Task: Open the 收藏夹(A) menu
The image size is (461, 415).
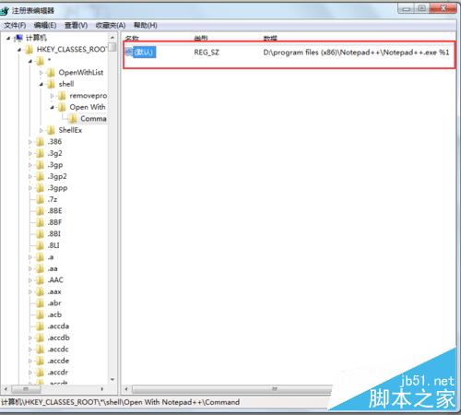Action: 111,25
